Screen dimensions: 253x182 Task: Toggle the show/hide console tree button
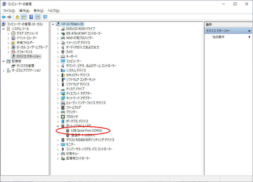24,17
